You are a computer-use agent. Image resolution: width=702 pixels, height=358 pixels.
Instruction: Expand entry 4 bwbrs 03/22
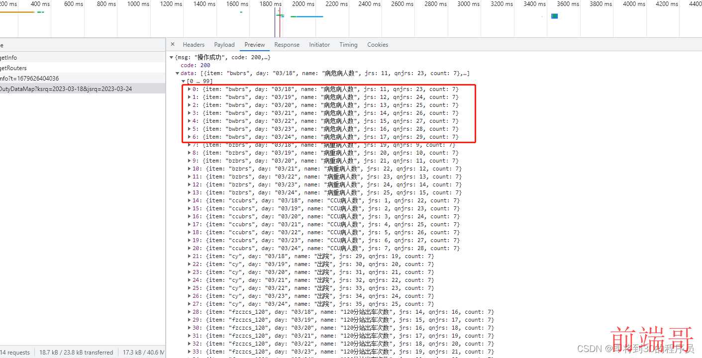[x=189, y=121]
